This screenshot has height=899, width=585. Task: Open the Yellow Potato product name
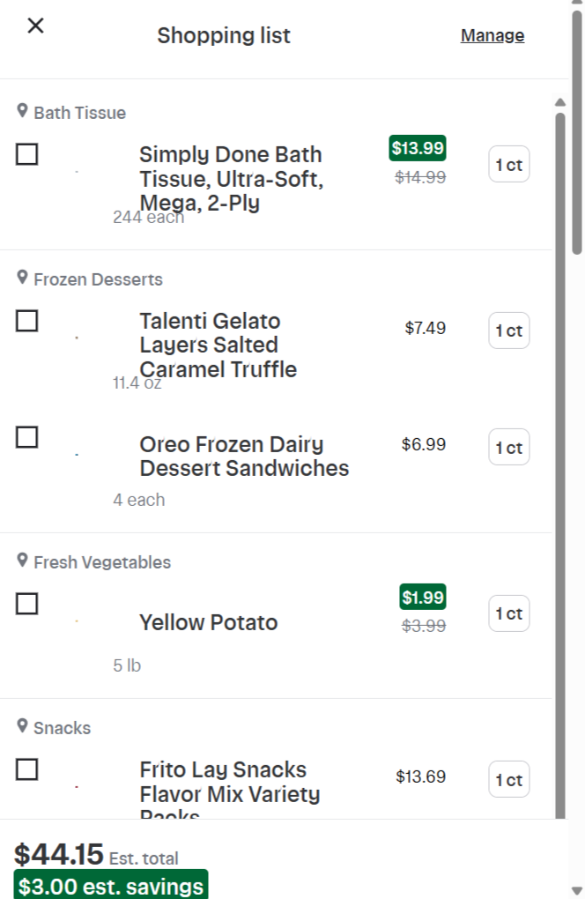(209, 622)
